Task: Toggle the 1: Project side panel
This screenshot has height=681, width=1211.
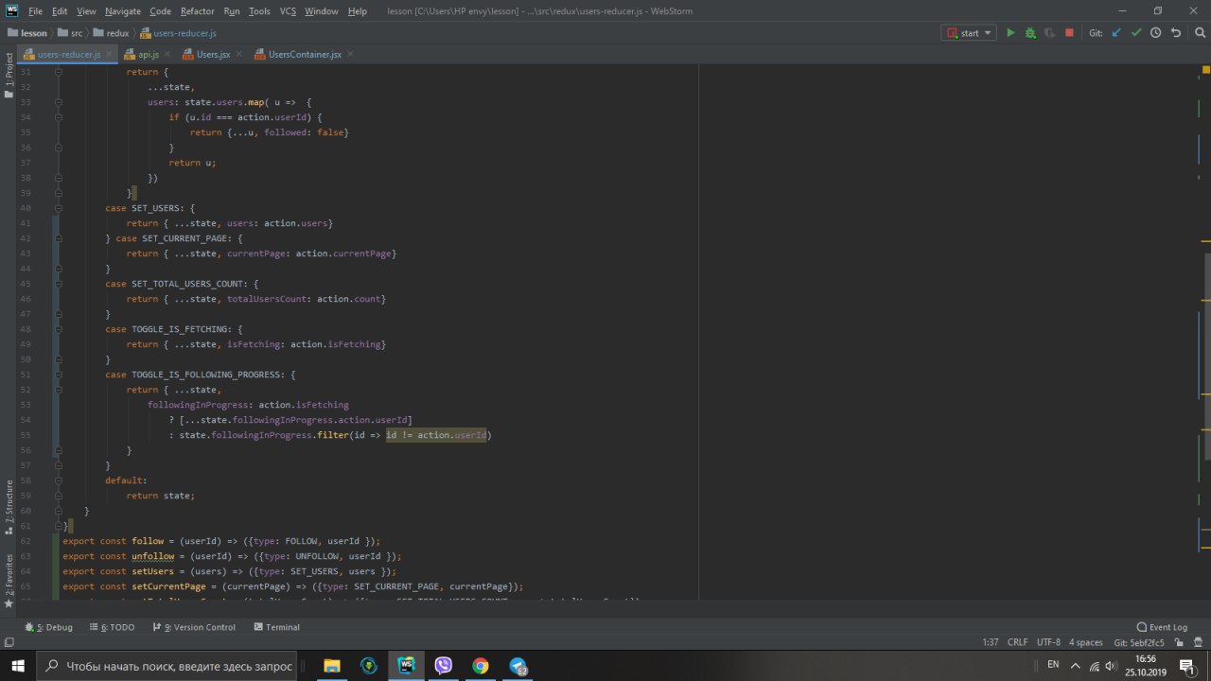Action: tap(9, 71)
